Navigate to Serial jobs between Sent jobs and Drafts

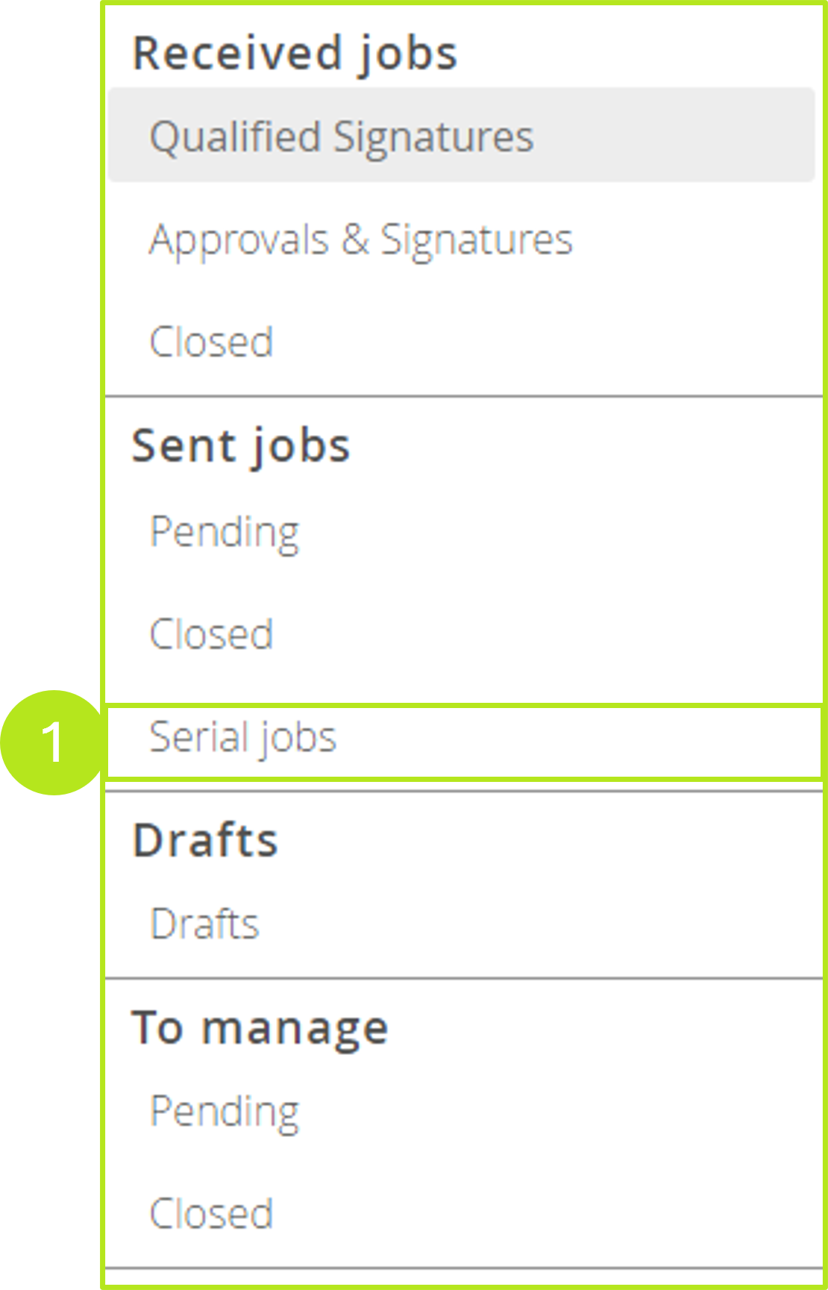[x=243, y=738]
